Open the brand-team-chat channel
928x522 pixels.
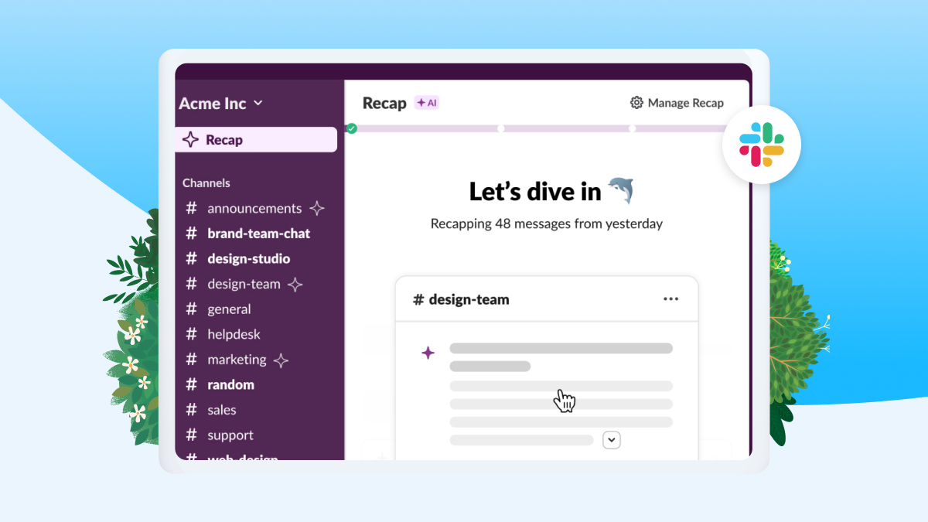tap(258, 233)
